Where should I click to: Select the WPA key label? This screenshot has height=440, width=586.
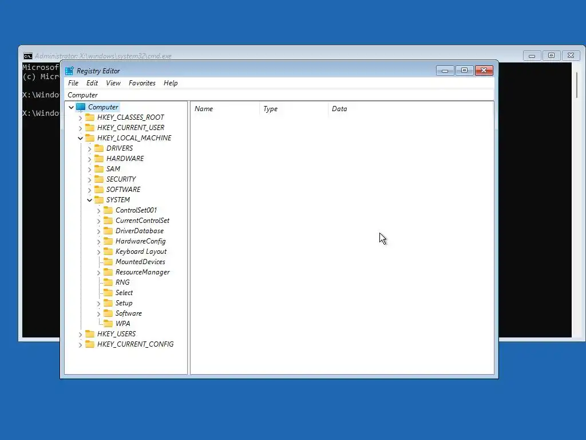(122, 324)
